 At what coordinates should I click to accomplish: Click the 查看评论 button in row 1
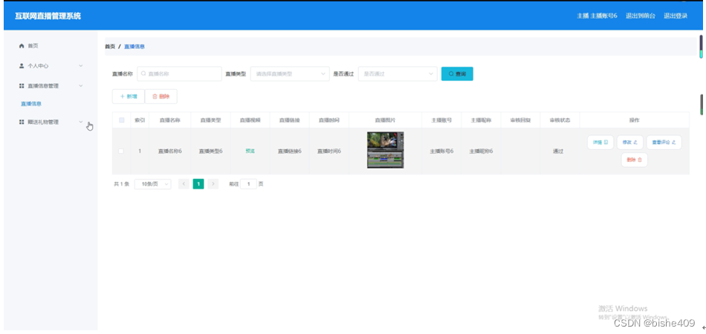pyautogui.click(x=664, y=142)
